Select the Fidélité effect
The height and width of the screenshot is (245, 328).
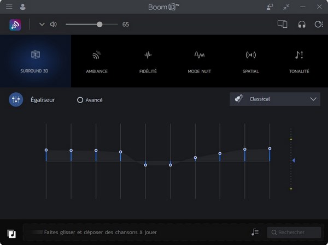(x=148, y=62)
